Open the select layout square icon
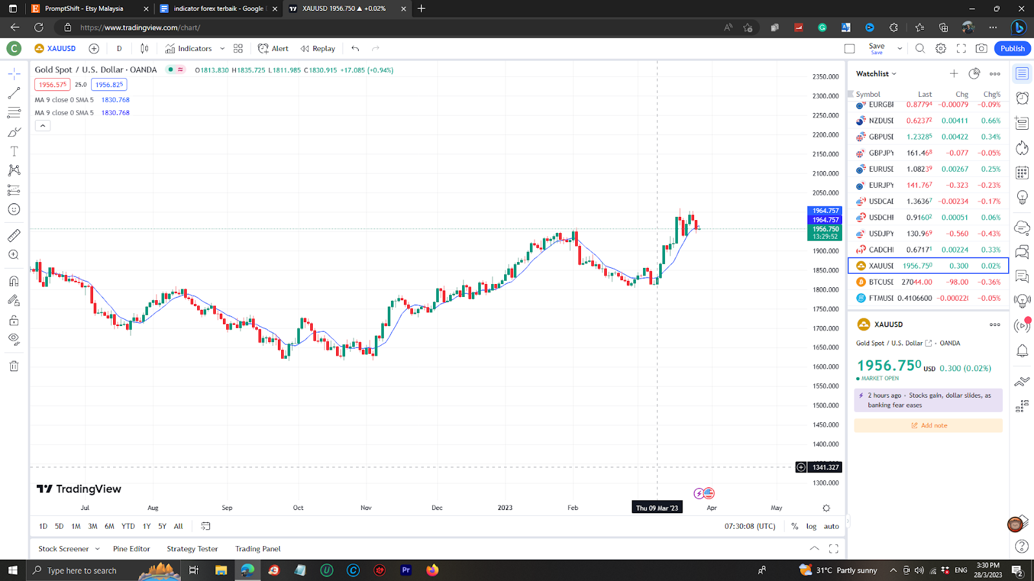 [x=850, y=48]
